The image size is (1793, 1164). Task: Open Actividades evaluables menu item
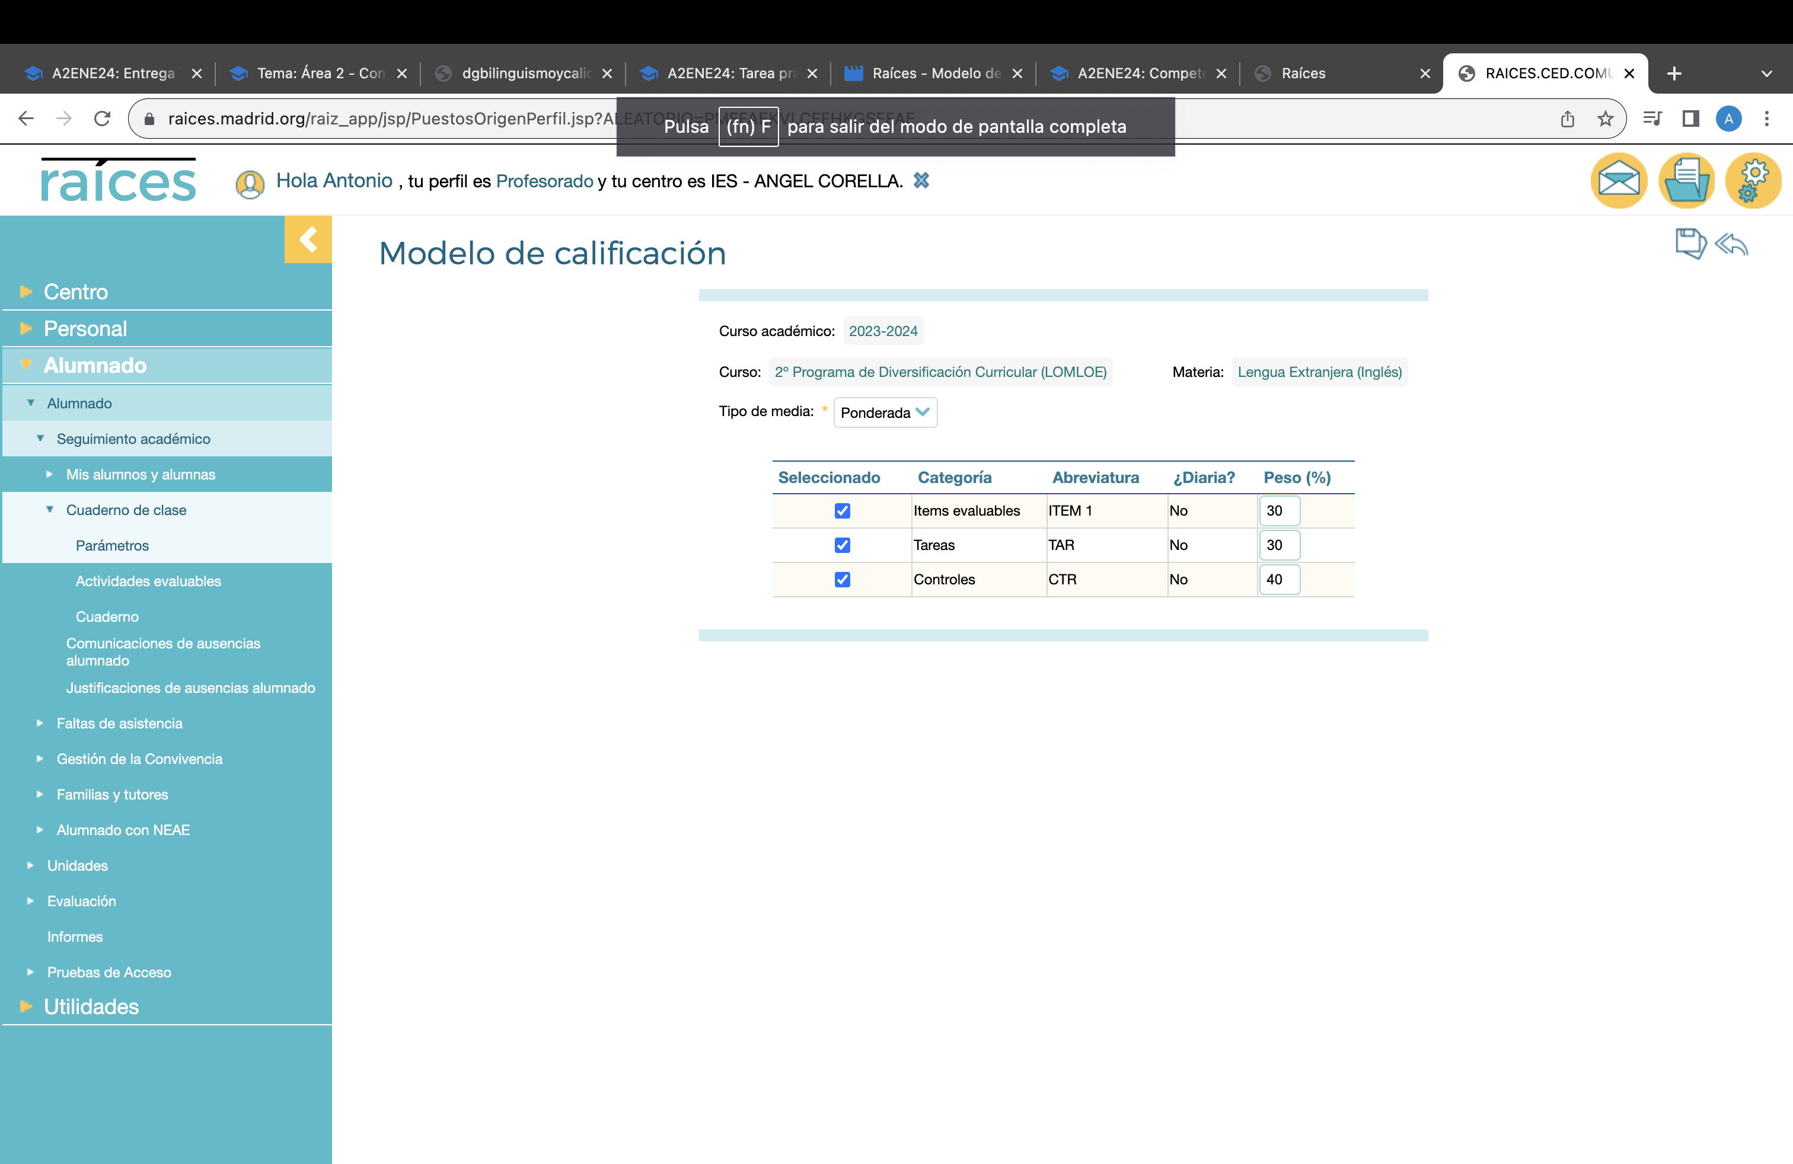tap(148, 581)
